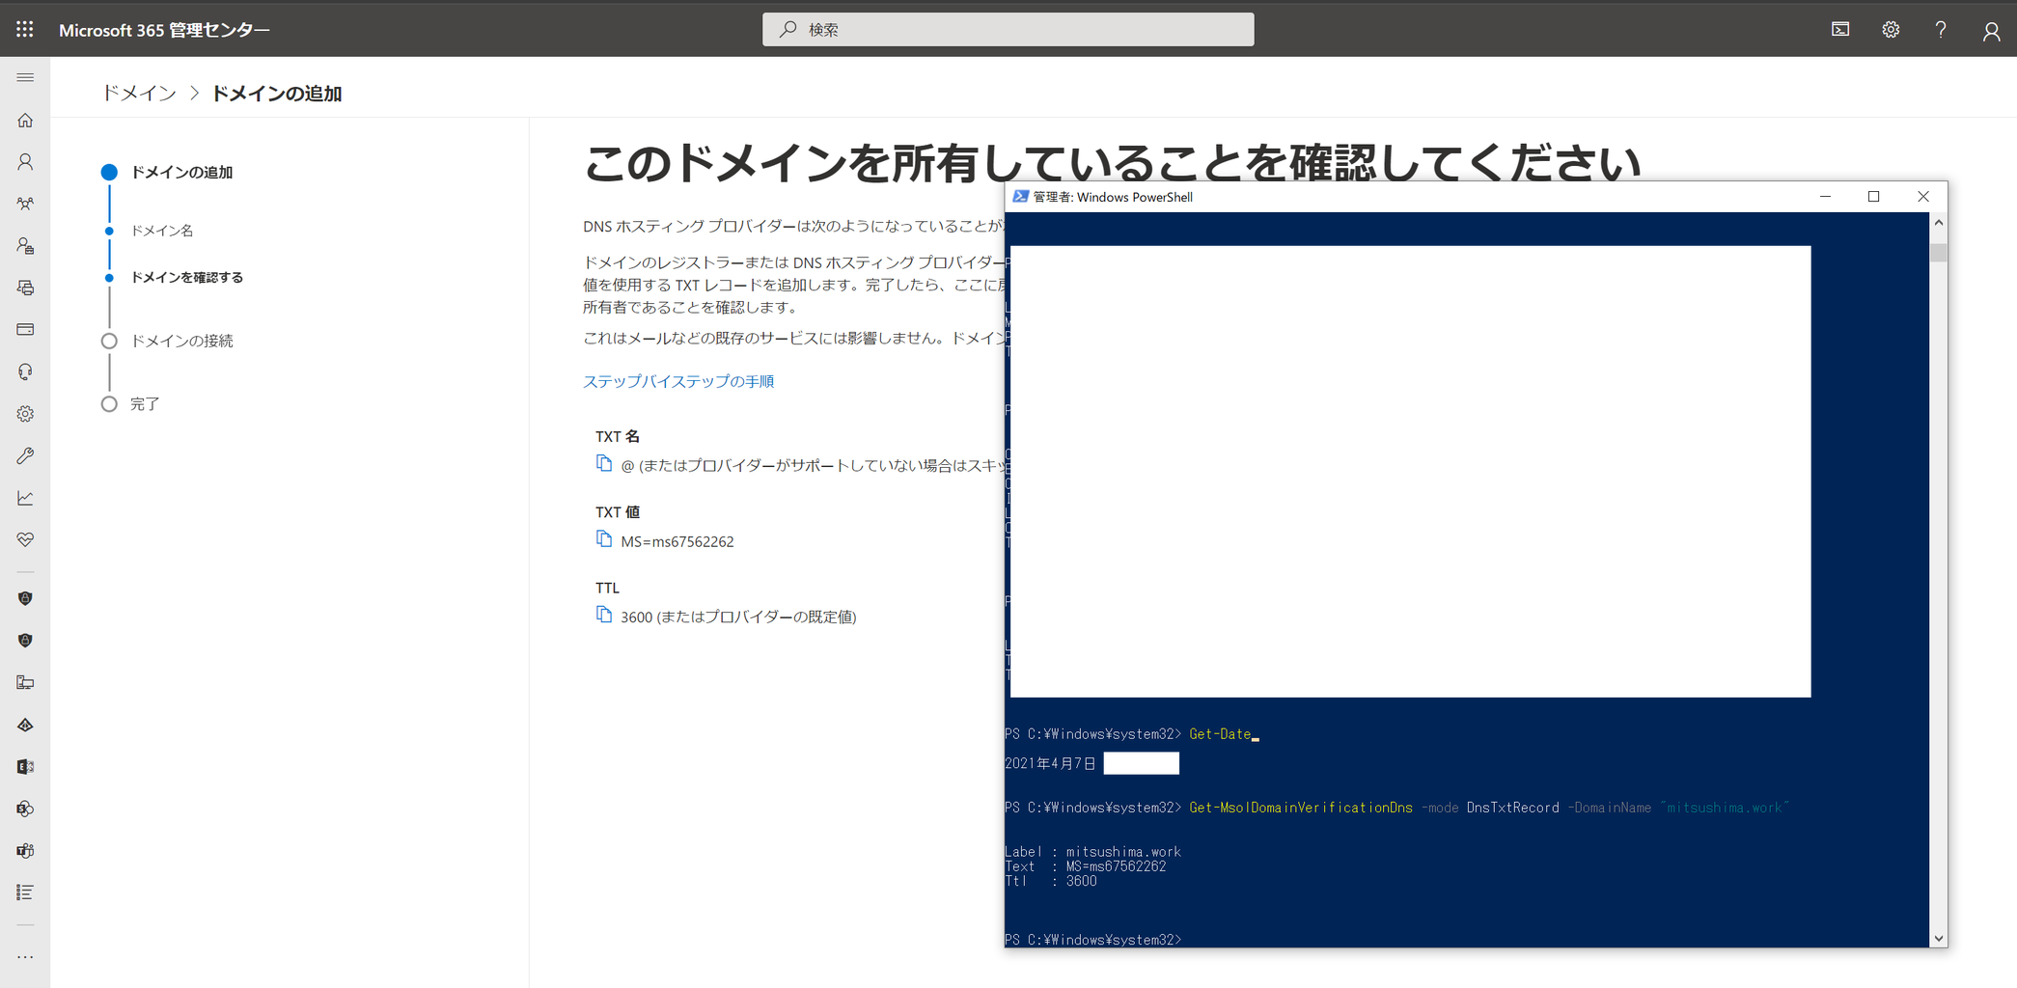Screen dimensions: 2017x988
Task: Open Setup wrench icon in the sidebar
Action: (25, 455)
